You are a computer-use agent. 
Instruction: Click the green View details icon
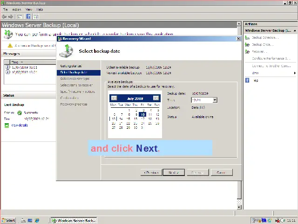click(x=7, y=126)
